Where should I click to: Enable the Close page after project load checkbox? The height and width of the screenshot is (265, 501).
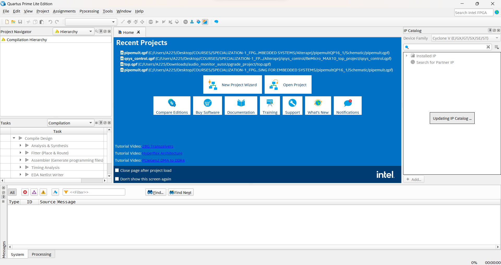(x=117, y=170)
